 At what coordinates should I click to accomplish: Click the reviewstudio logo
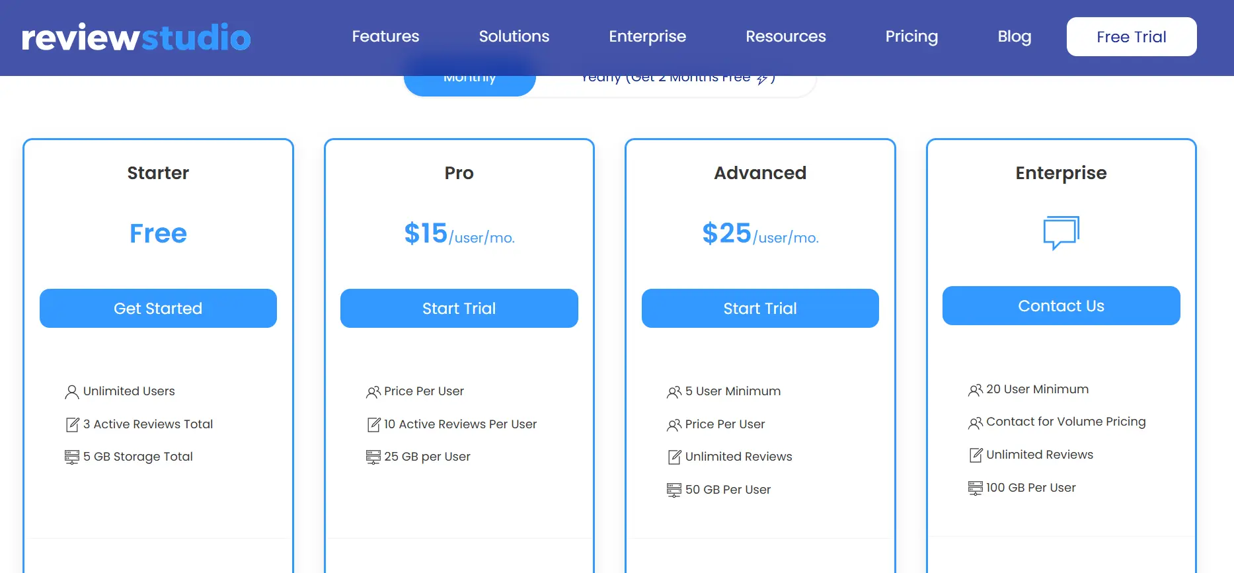click(x=135, y=37)
